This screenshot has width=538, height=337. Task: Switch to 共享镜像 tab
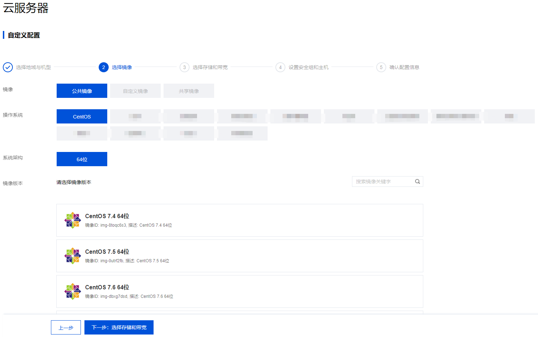(189, 91)
